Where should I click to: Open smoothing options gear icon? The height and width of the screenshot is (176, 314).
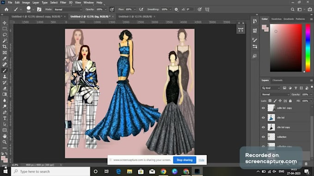[x=176, y=9]
